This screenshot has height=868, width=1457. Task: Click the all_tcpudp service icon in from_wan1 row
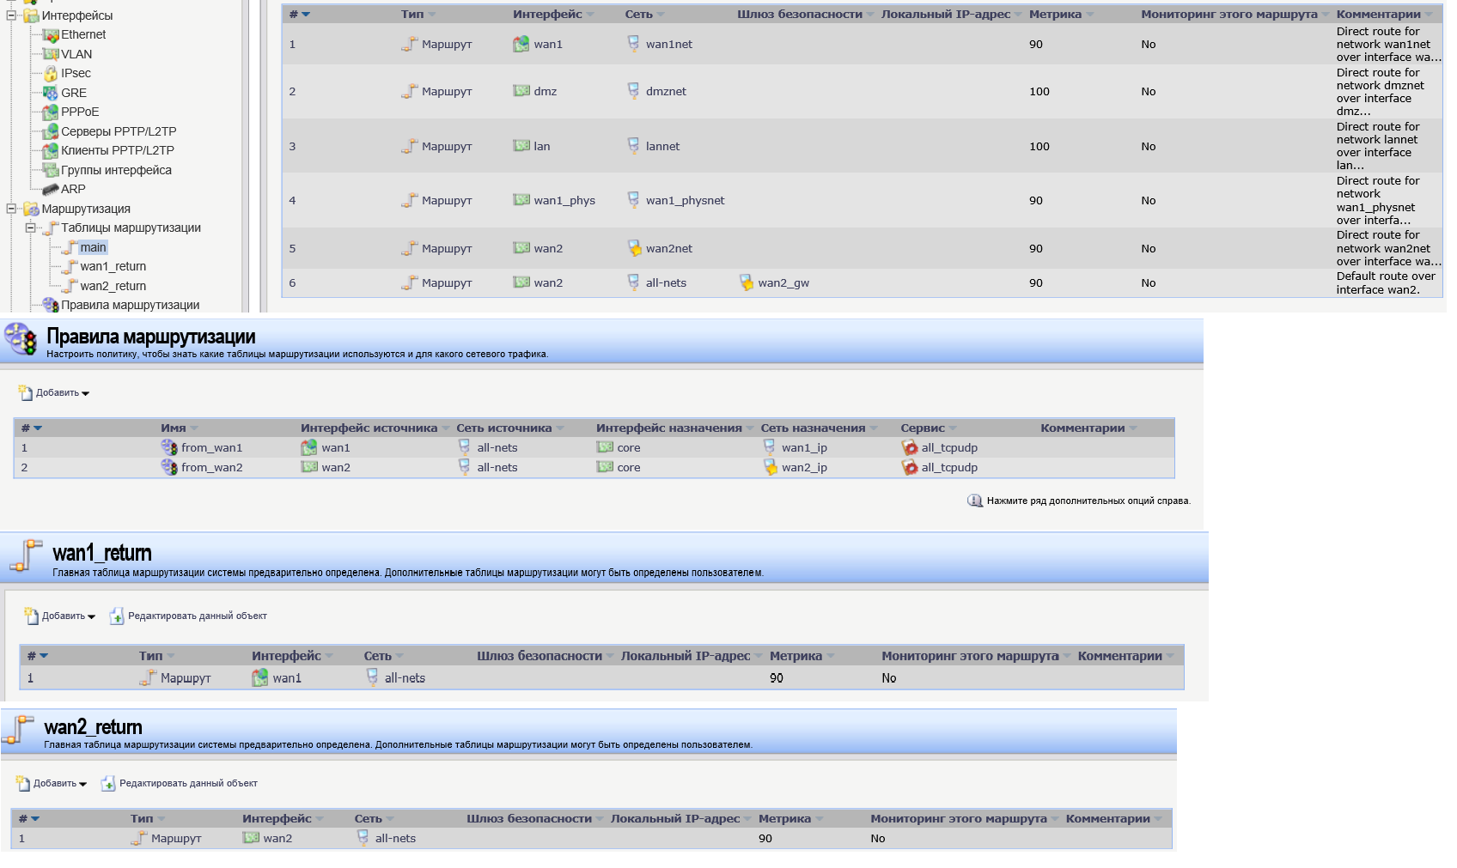pyautogui.click(x=910, y=447)
